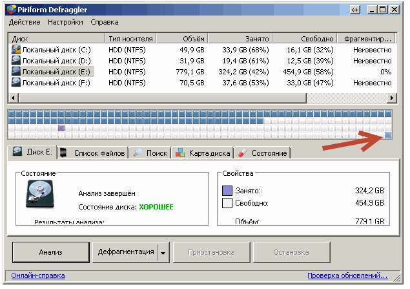Click the Локальный диск (F:) drive icon
410x289 pixels.
point(16,83)
